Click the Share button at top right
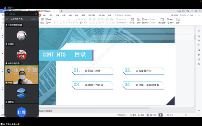This screenshot has width=202, height=126. (190, 15)
